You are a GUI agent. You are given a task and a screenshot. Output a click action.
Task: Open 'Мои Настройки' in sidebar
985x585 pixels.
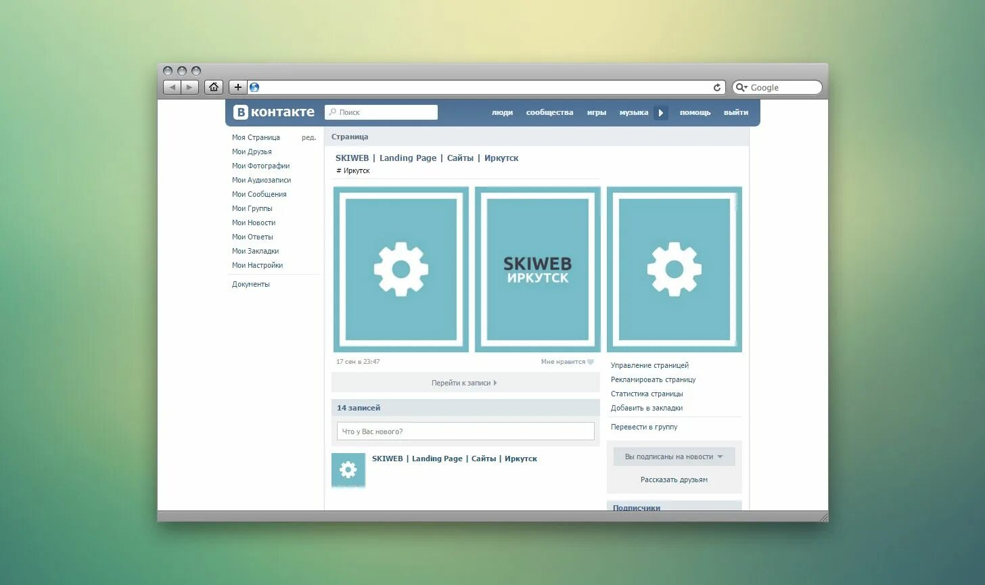tap(257, 265)
